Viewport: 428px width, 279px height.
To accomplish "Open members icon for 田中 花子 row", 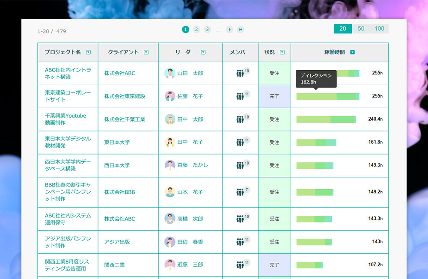I will [240, 142].
